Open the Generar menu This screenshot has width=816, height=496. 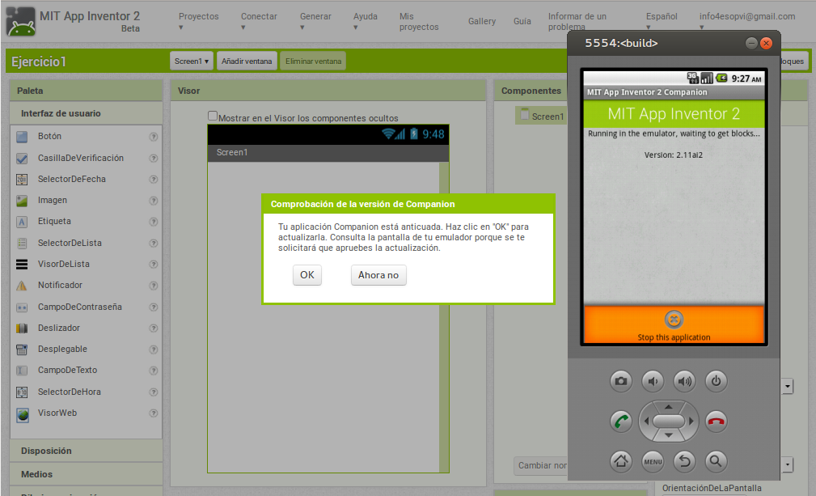(x=315, y=21)
